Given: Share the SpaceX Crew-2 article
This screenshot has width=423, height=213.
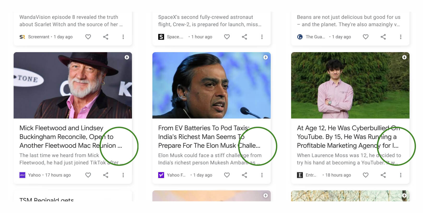Looking at the screenshot, I should coord(244,37).
